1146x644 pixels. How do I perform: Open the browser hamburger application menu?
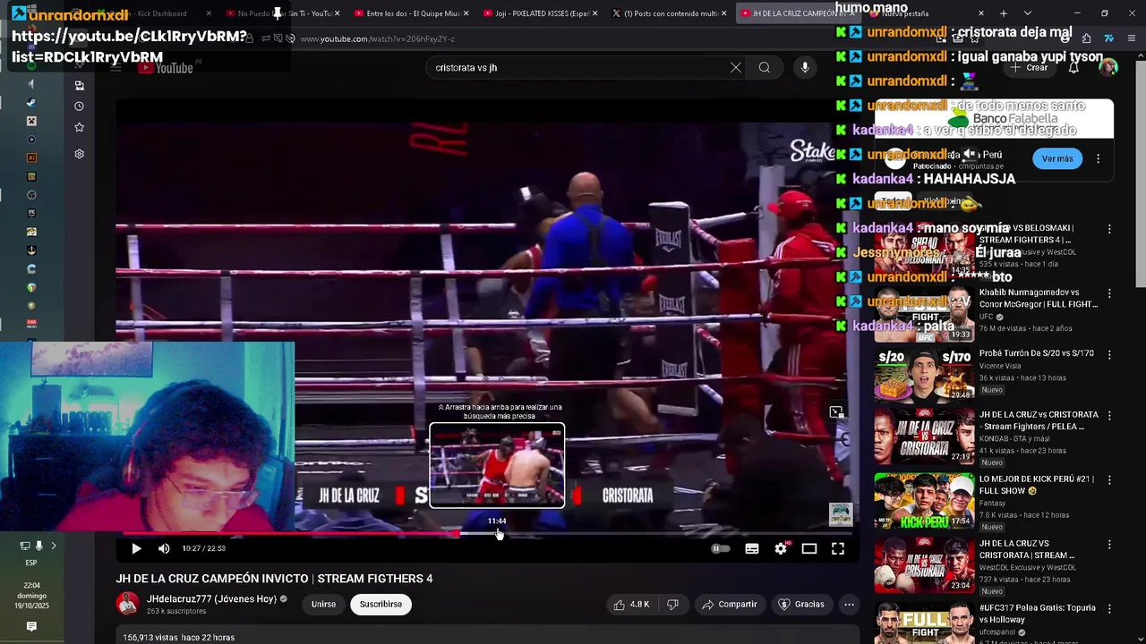[1133, 38]
